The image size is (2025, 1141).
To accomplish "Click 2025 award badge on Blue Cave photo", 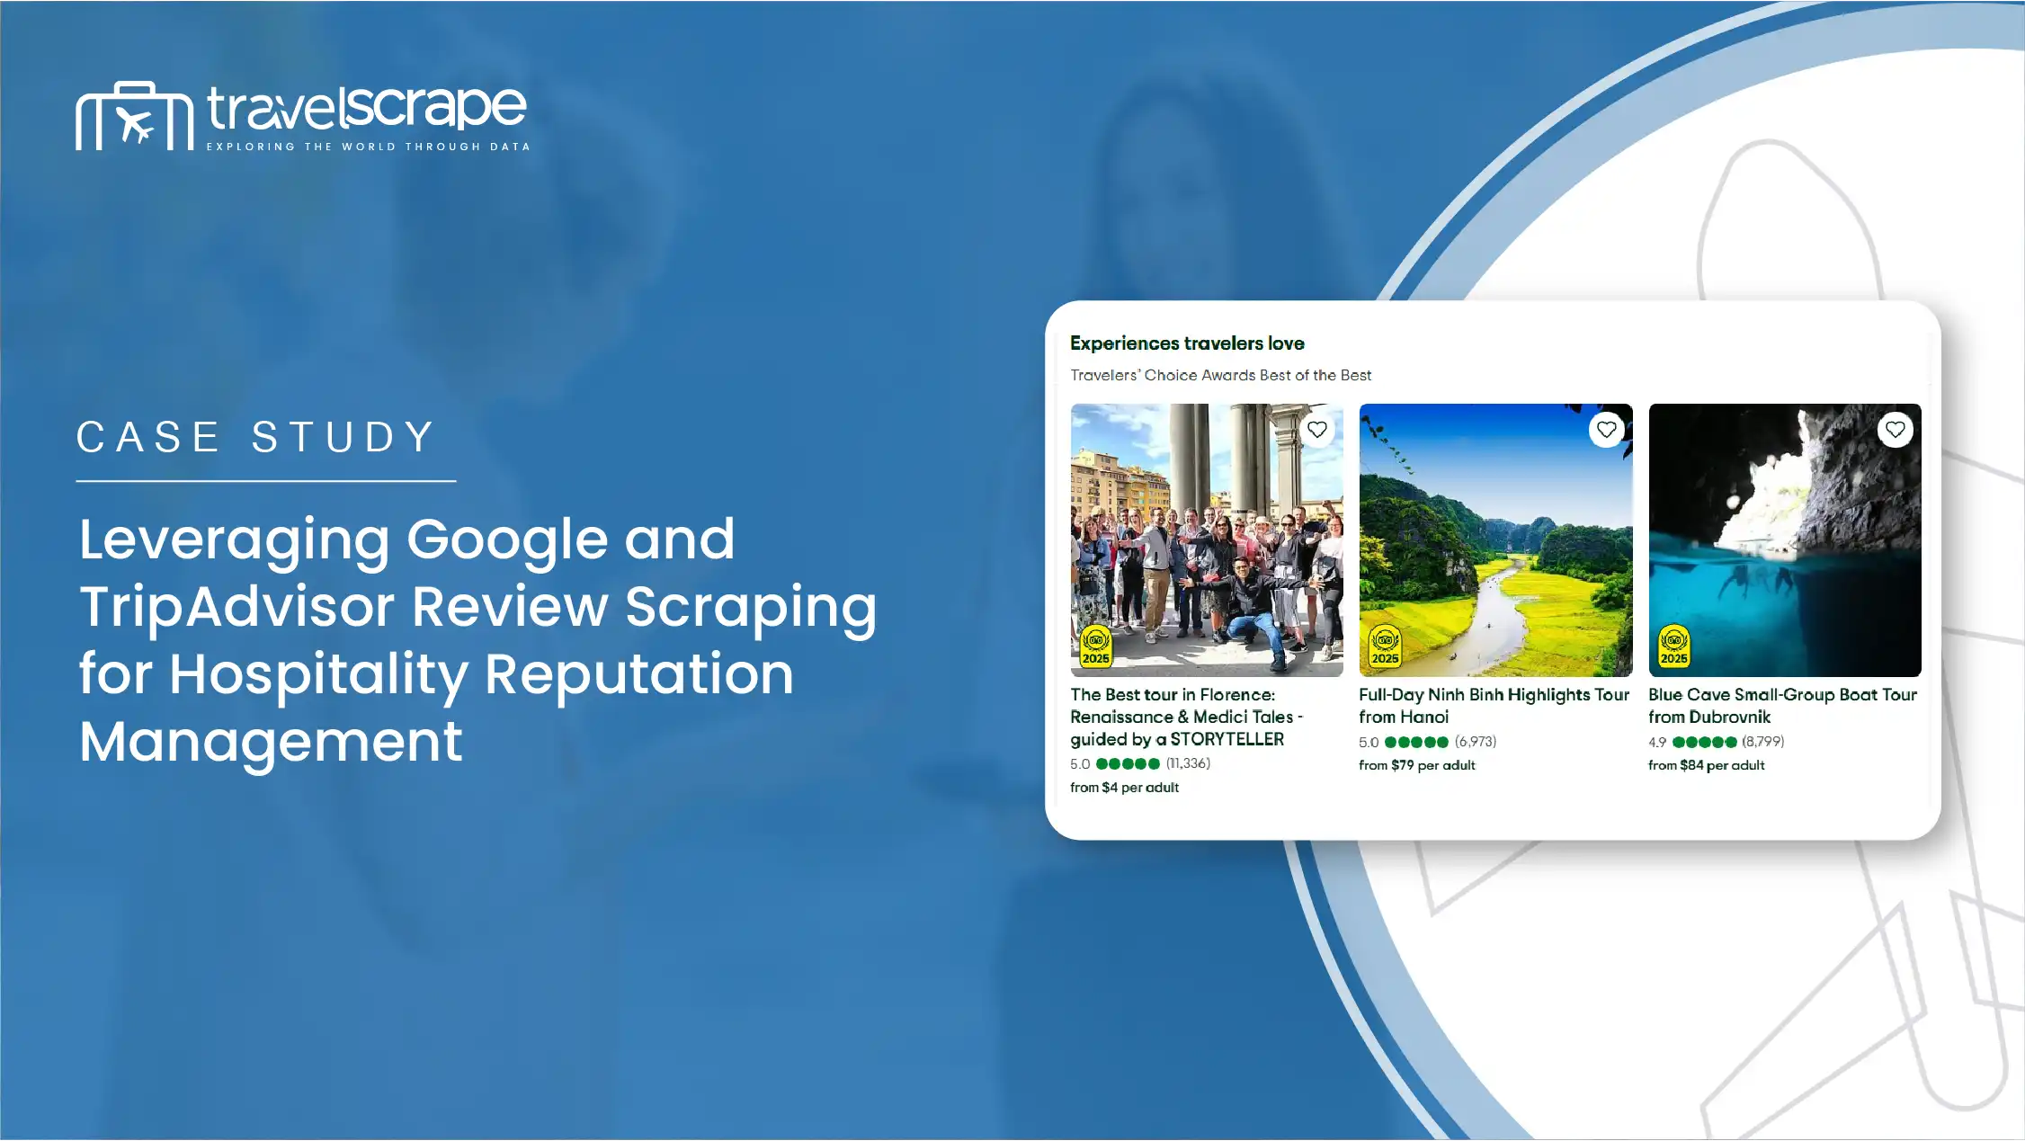I will [x=1673, y=646].
